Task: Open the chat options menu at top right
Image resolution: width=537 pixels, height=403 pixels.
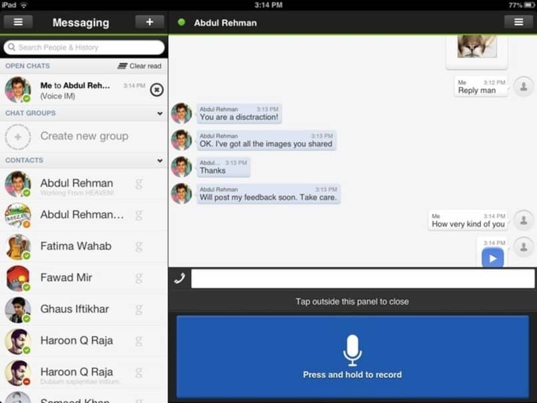Action: 518,22
